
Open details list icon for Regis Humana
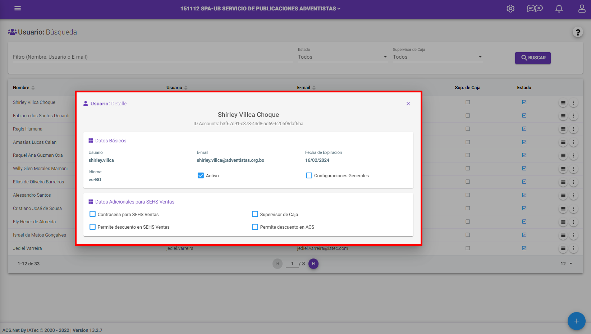(x=563, y=129)
